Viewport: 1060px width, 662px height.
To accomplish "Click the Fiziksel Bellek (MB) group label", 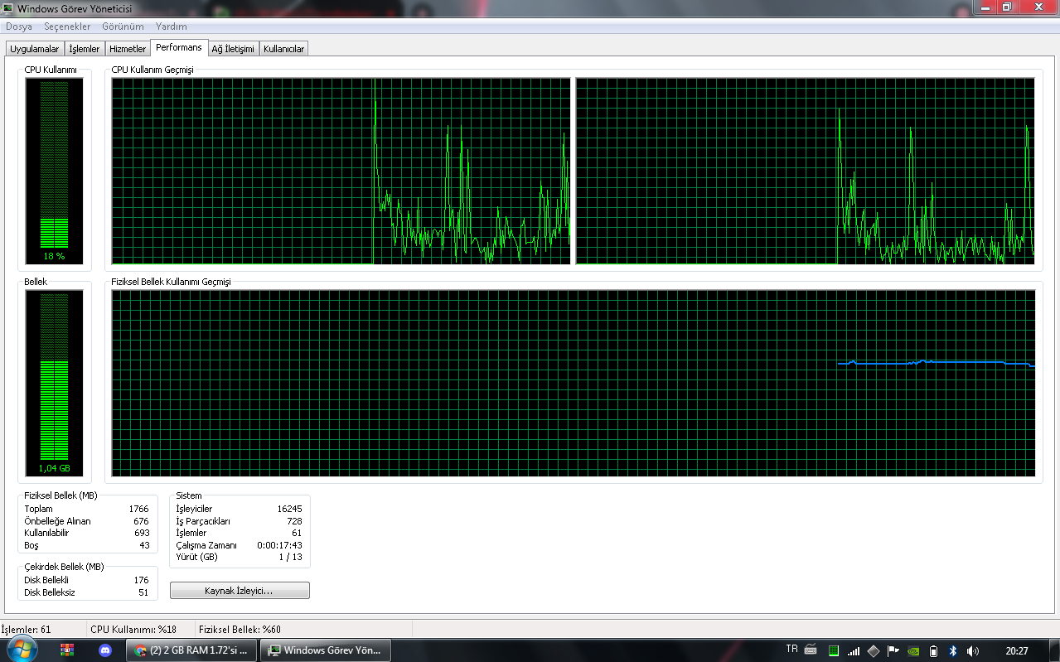I will click(61, 495).
